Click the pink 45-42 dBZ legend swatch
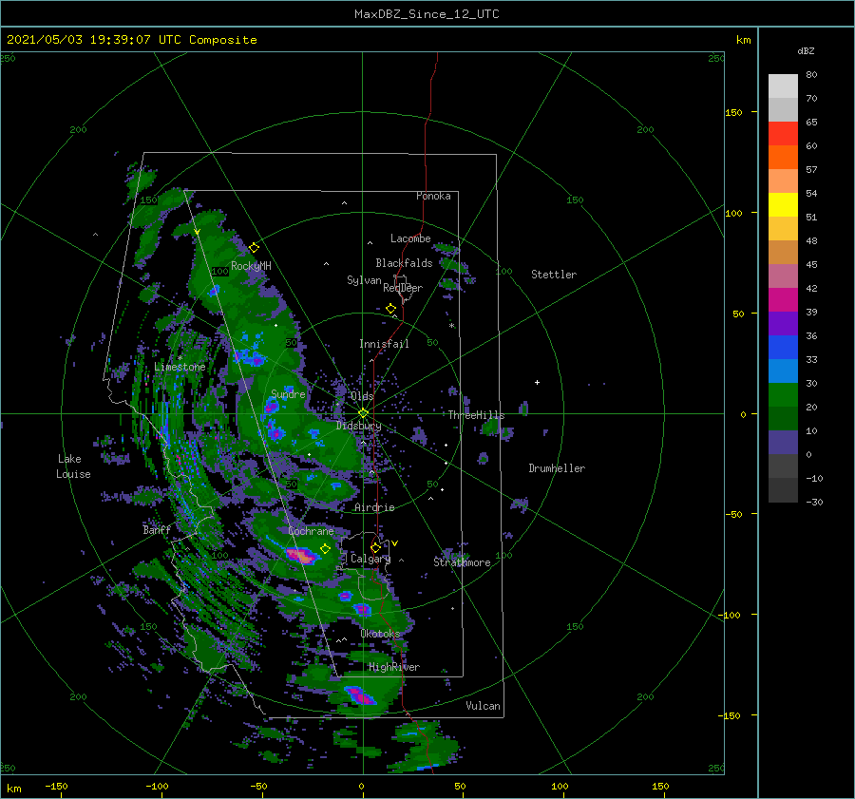 [783, 276]
